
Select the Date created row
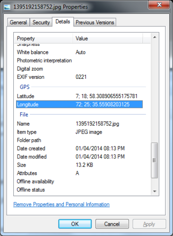(79, 148)
